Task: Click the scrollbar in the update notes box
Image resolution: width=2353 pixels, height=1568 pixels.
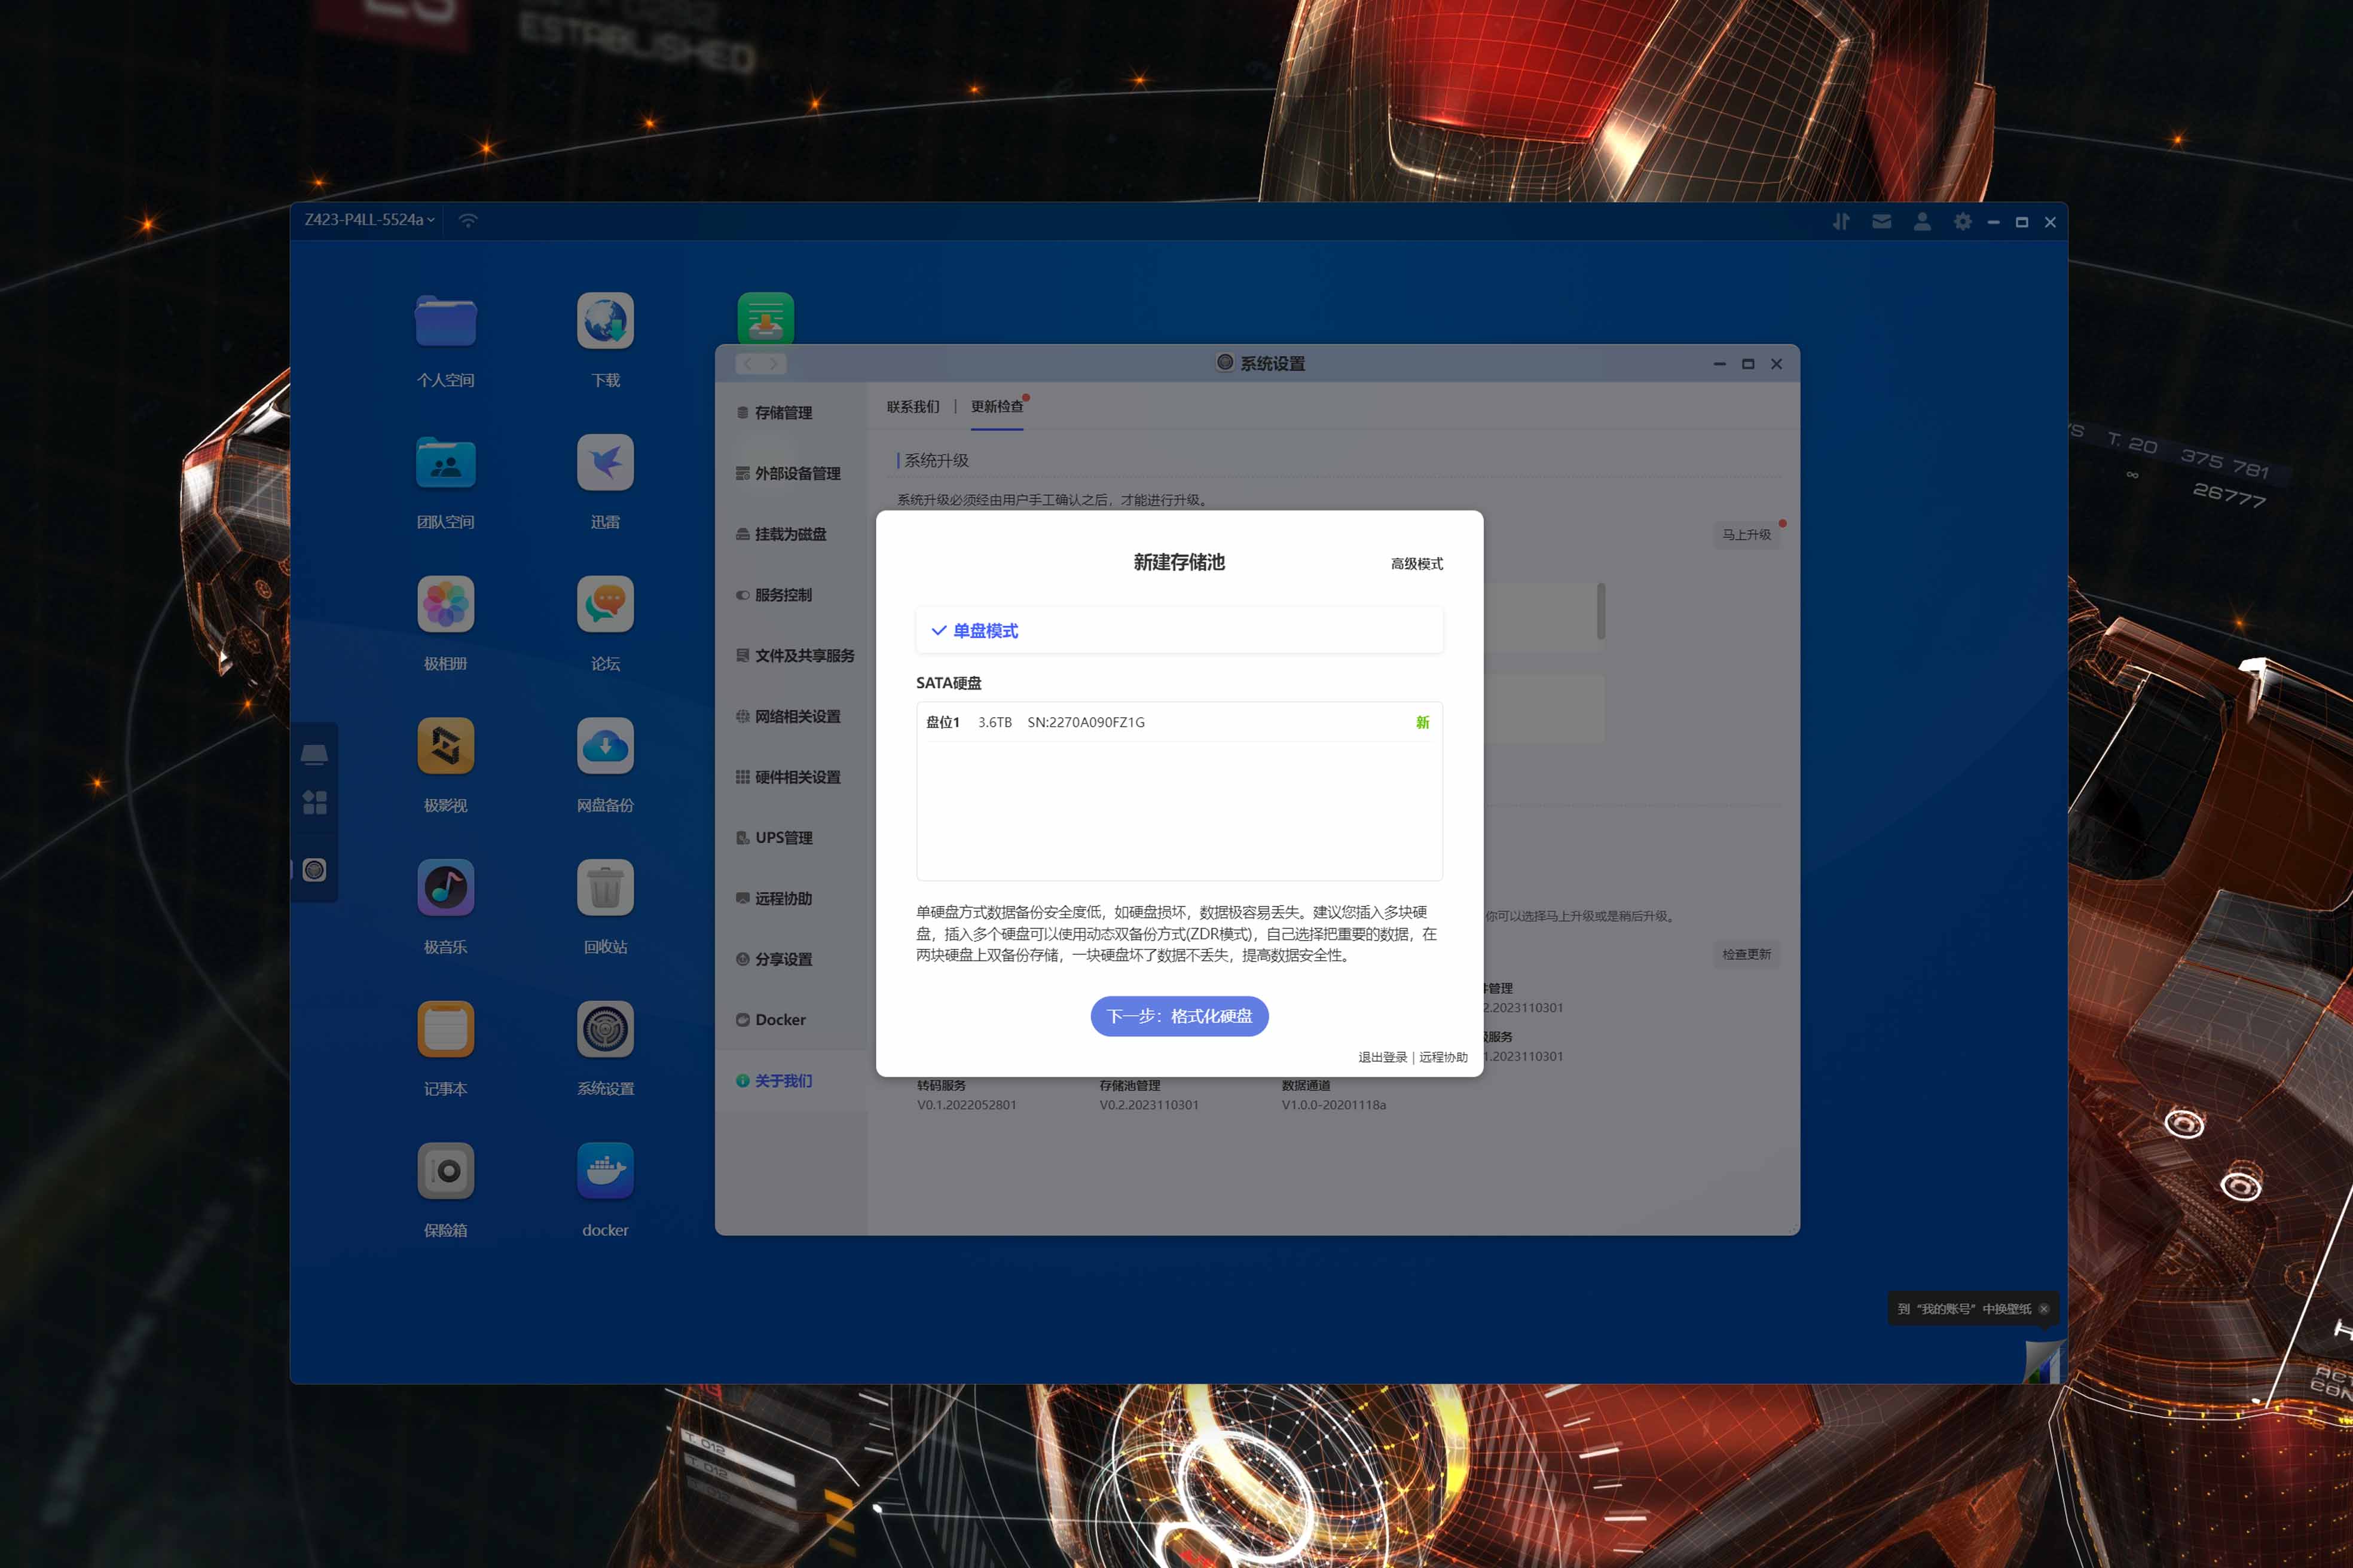Action: coord(1601,612)
